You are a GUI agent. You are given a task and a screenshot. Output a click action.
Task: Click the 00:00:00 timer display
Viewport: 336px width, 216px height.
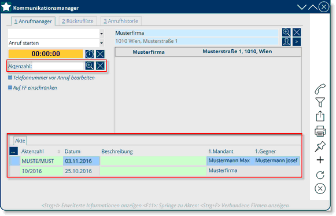tap(46, 54)
